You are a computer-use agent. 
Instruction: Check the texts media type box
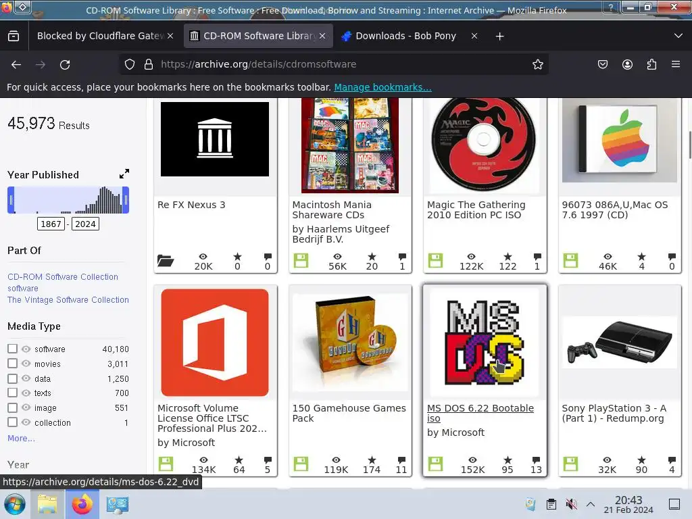(12, 393)
